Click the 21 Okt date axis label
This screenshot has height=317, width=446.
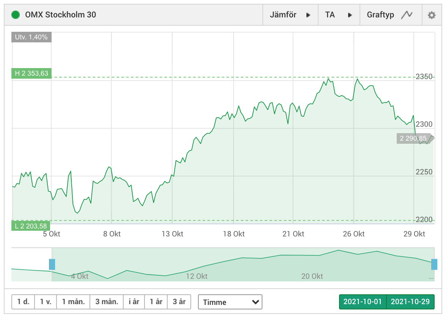(293, 234)
